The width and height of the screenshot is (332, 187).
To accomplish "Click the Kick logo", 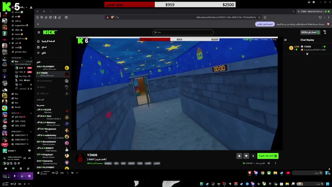I will [50, 32].
